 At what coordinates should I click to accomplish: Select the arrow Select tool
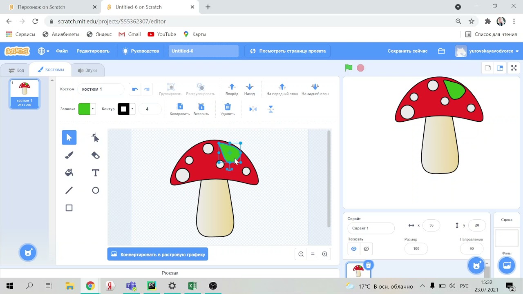click(69, 138)
